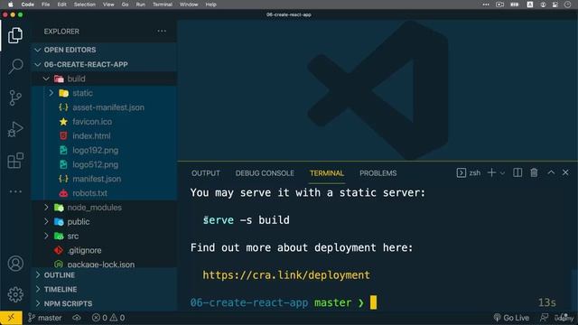Expand the TIMELINE section

pos(105,290)
